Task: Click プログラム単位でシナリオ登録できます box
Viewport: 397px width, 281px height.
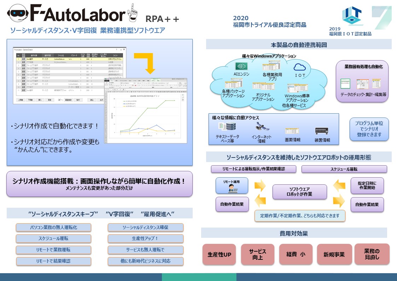Action: (369, 129)
